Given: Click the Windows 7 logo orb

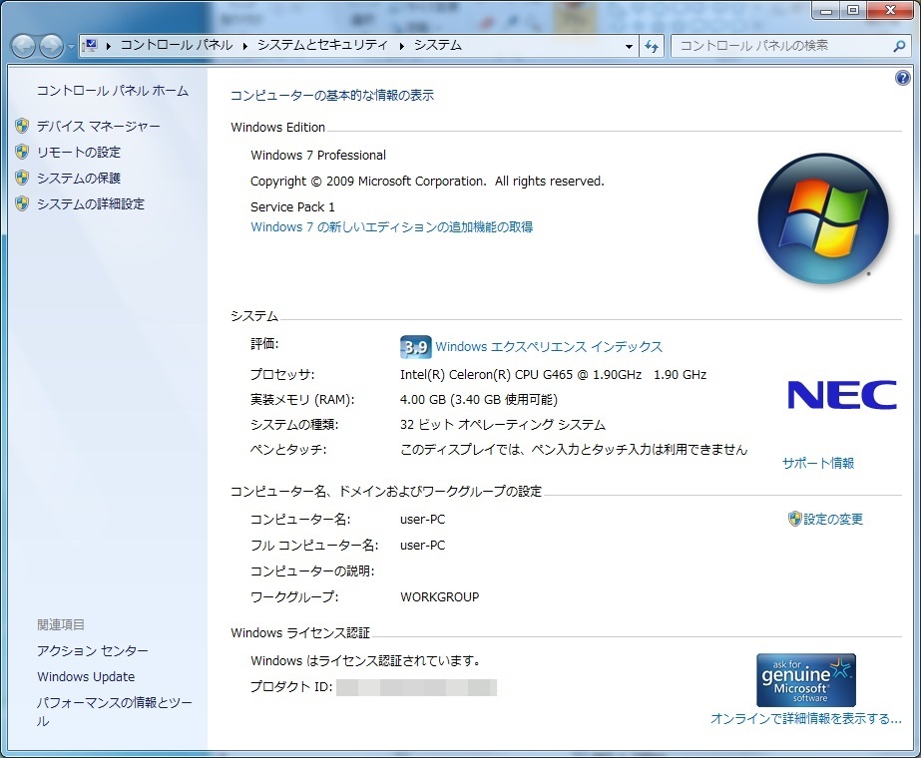Looking at the screenshot, I should coord(823,218).
